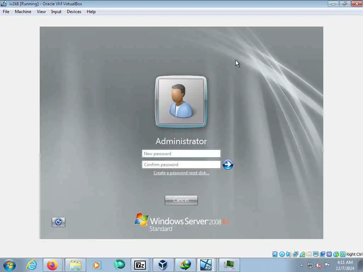Click the keyboard capture green arrow icon
363x272 pixels.
point(343,254)
